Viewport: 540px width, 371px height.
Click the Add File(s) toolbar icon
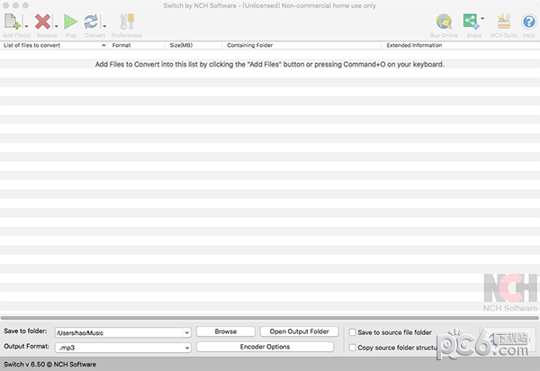12,22
